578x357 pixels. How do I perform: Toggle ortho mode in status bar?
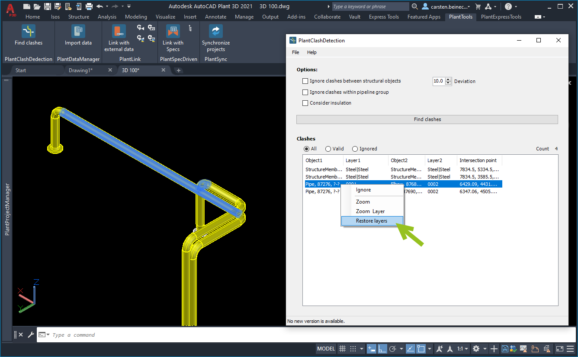tap(382, 349)
